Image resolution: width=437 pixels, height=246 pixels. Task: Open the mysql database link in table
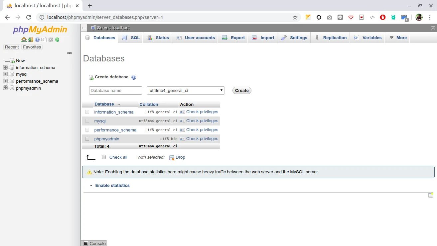(100, 121)
